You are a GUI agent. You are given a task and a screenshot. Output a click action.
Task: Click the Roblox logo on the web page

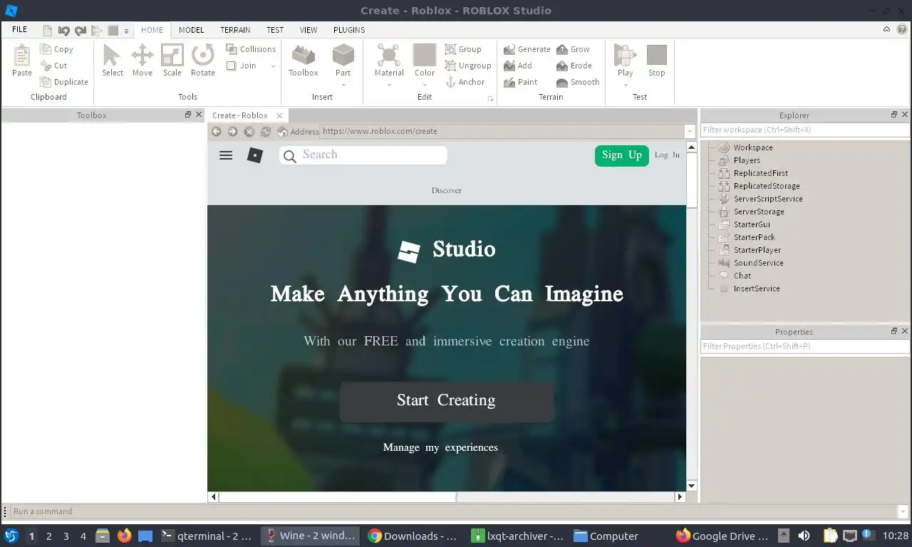click(255, 155)
